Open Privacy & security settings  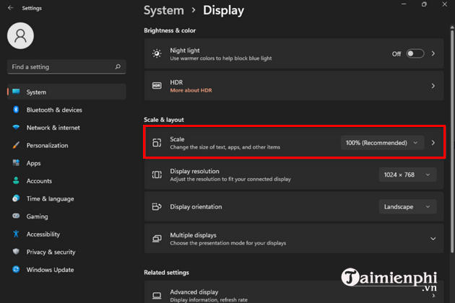66,252
